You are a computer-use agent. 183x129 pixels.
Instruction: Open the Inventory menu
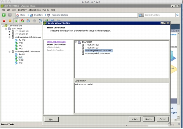tap(22, 10)
